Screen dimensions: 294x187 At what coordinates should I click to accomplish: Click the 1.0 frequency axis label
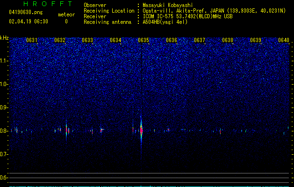pos(4,84)
